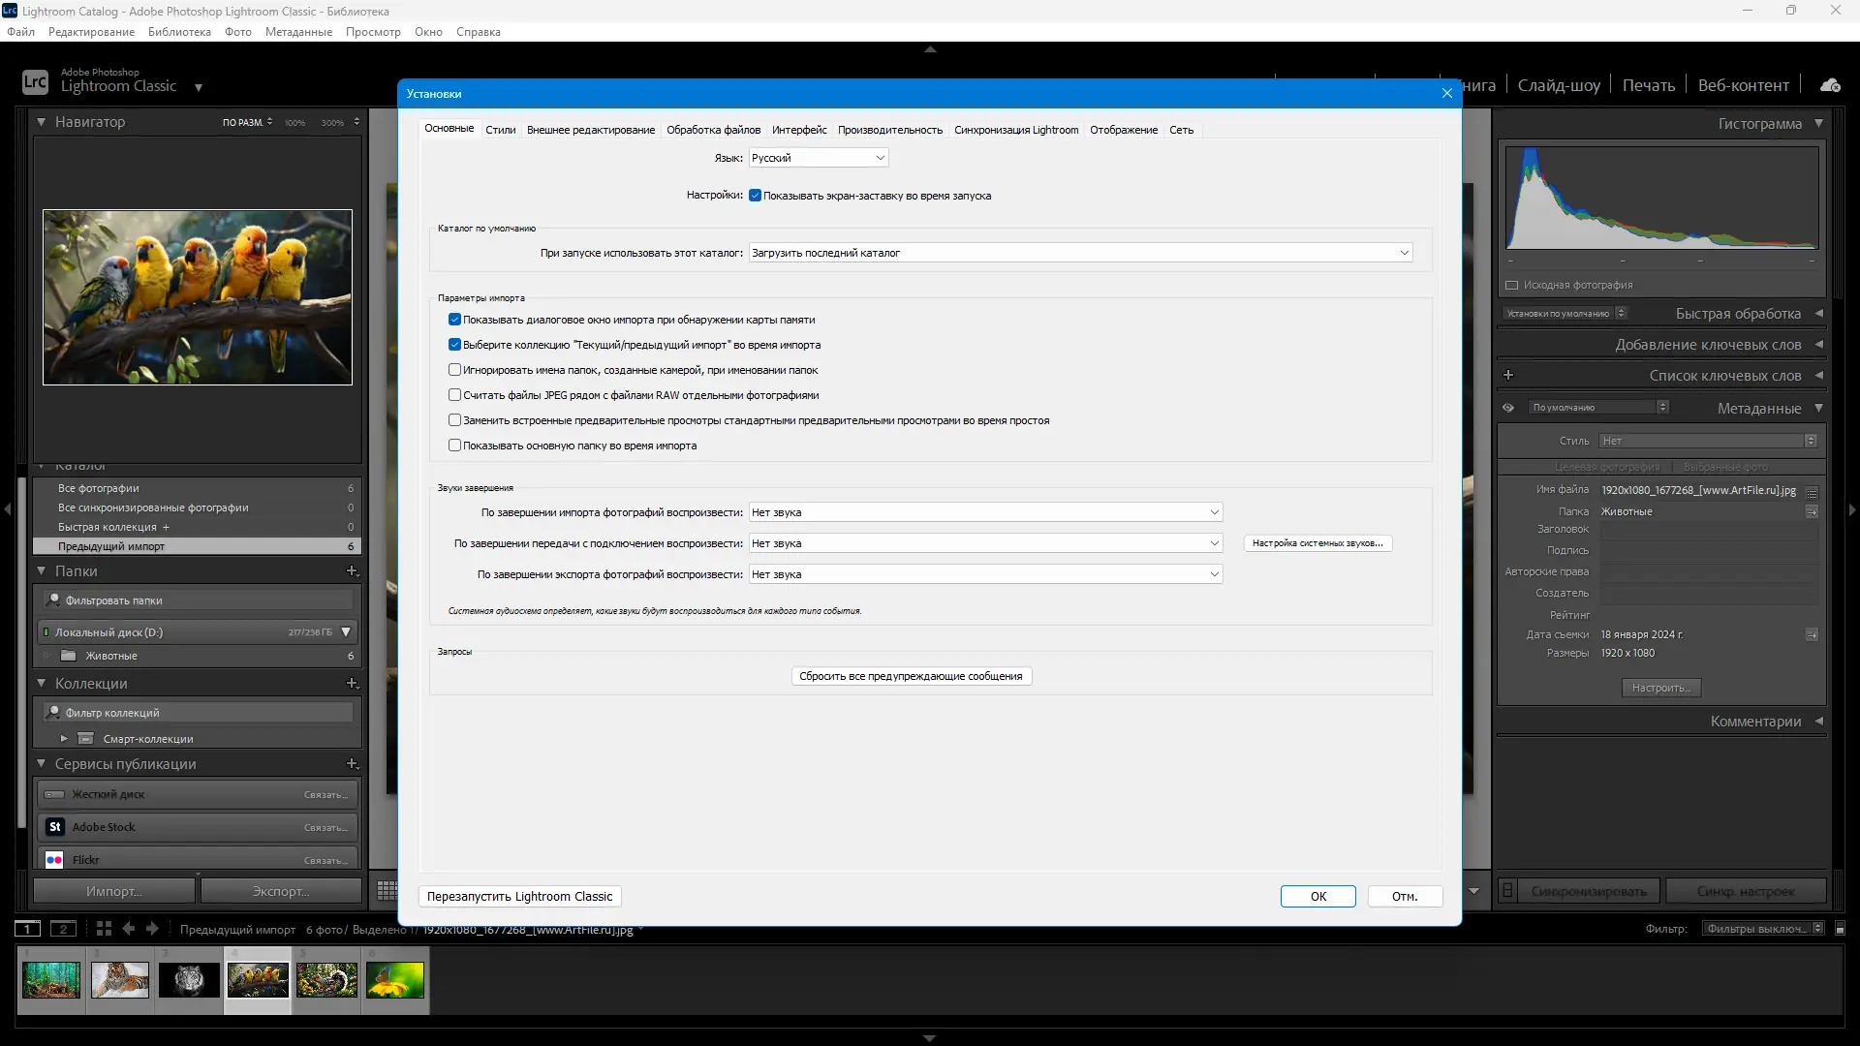
Task: Open the import completion sound dropdown
Action: pyautogui.click(x=984, y=512)
